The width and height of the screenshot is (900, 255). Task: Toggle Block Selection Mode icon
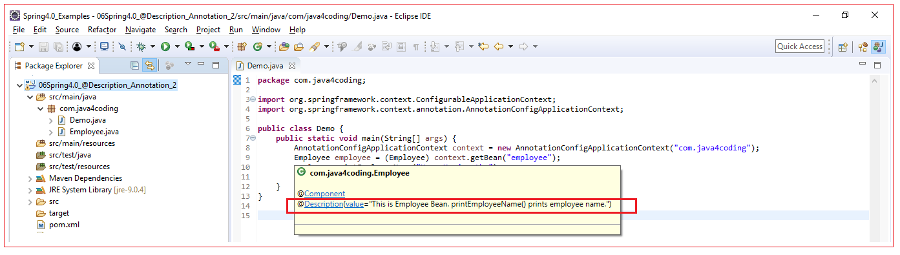pos(401,46)
